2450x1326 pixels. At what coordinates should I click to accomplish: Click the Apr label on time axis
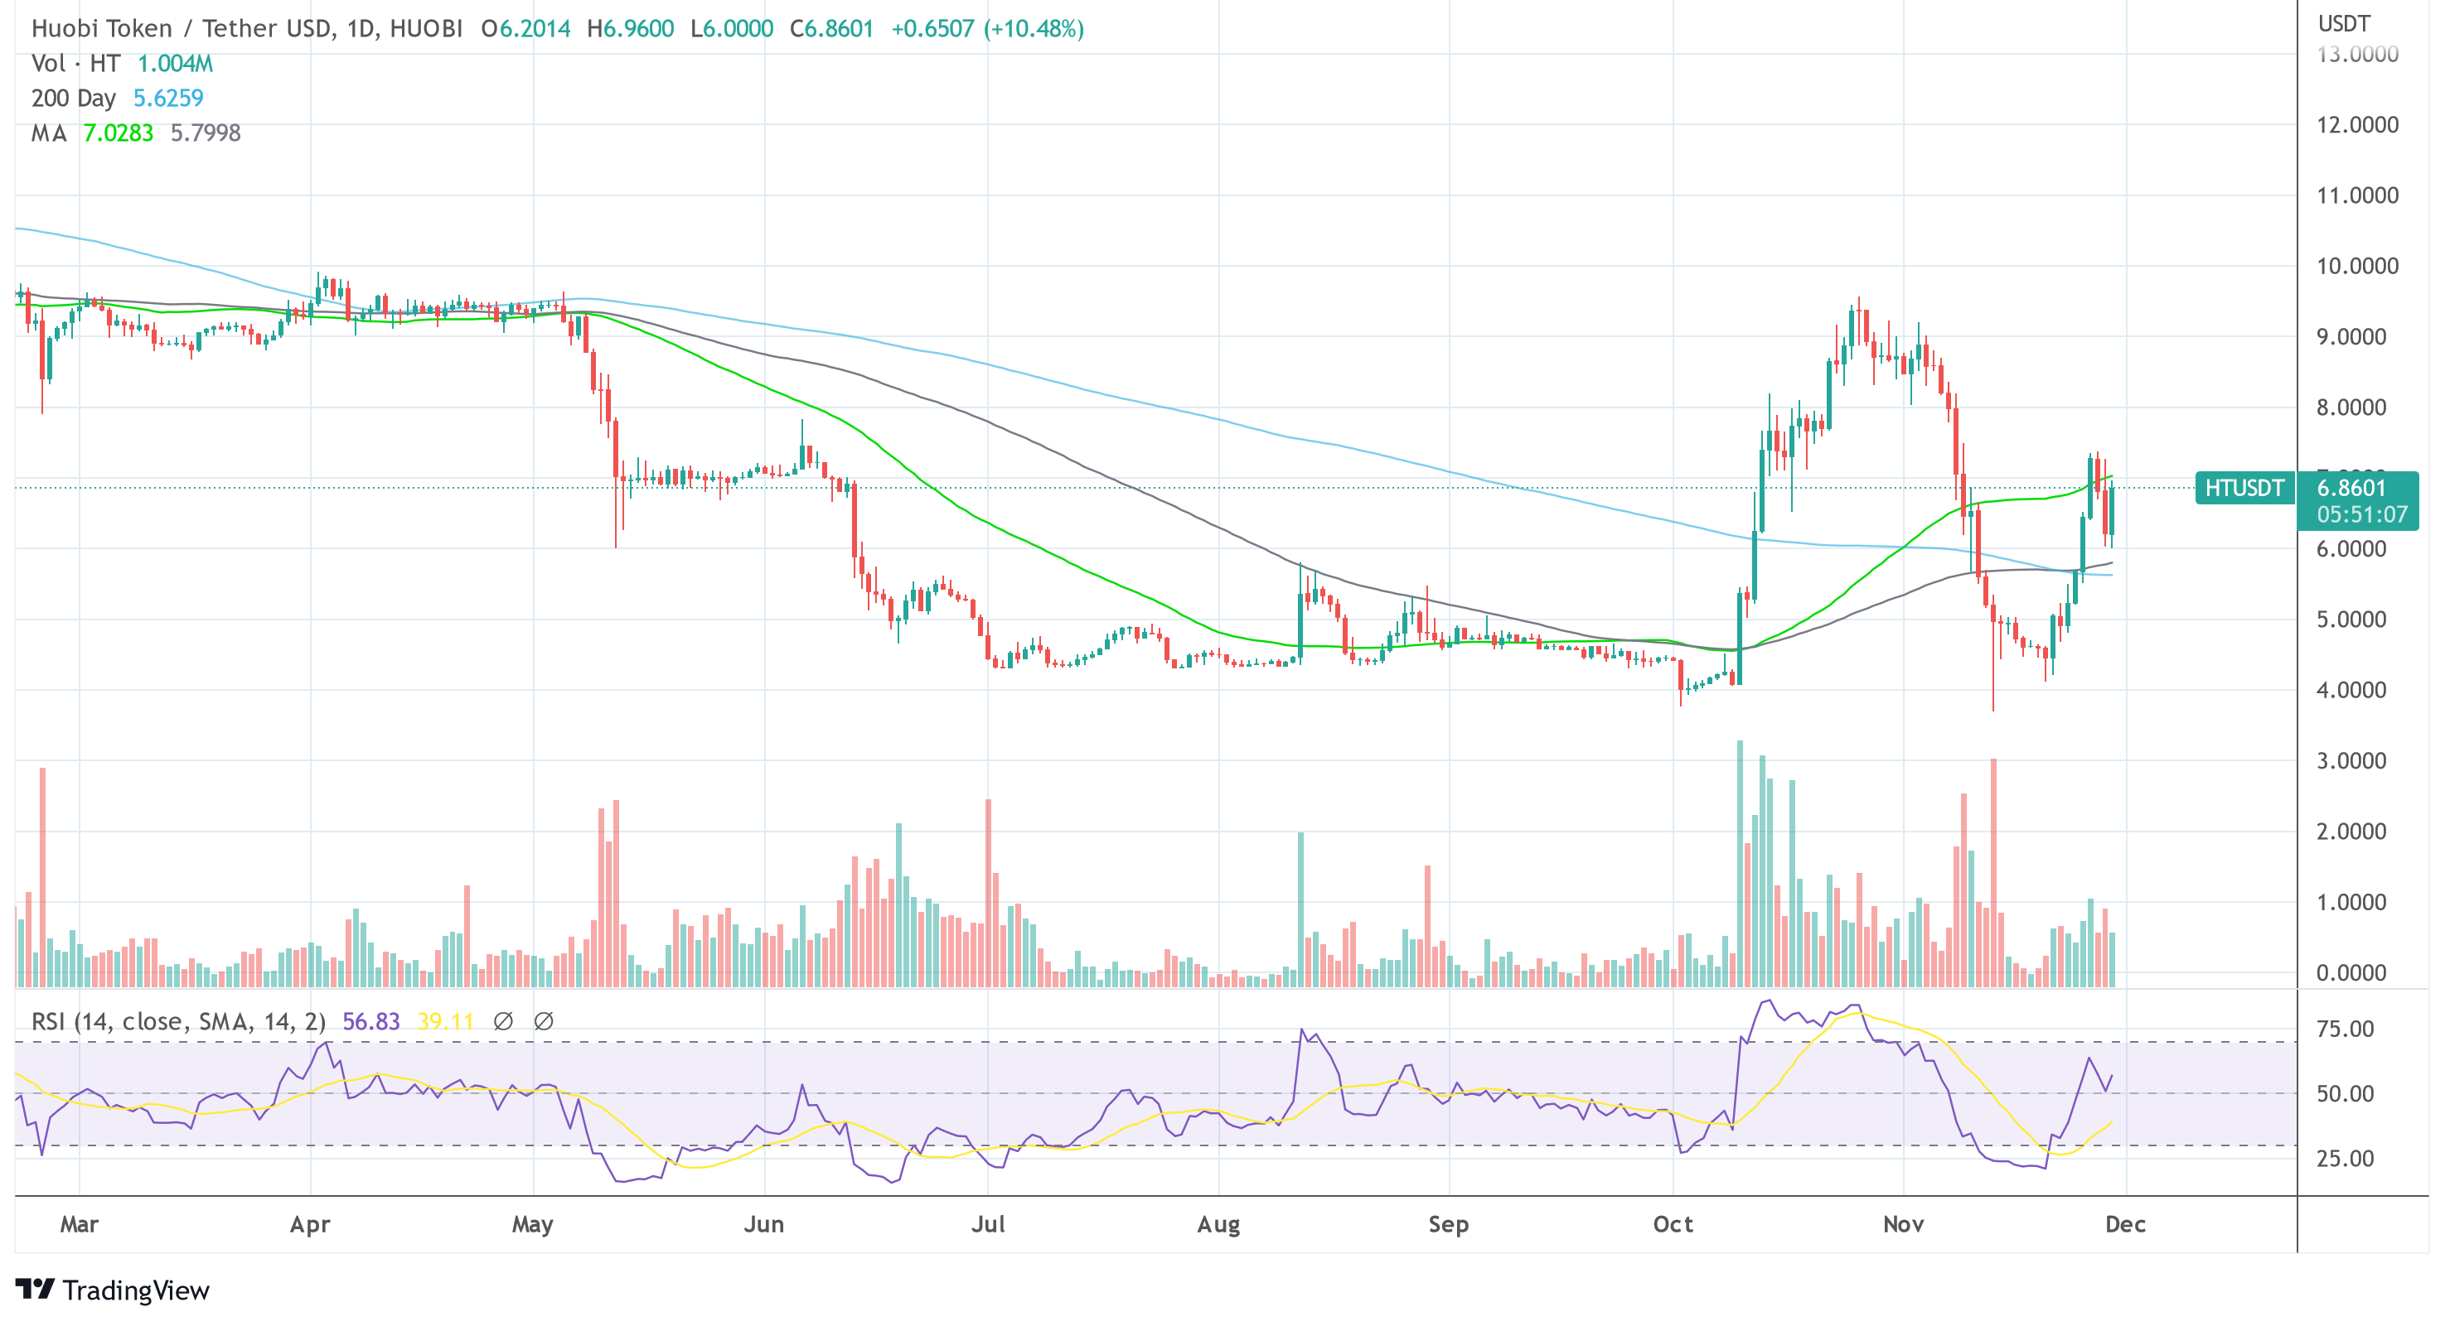310,1224
